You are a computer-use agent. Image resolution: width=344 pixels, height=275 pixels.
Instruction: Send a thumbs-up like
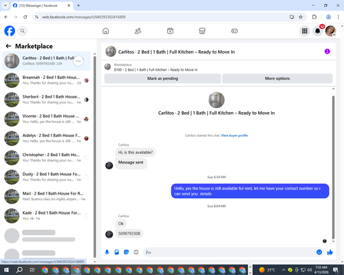(x=330, y=252)
